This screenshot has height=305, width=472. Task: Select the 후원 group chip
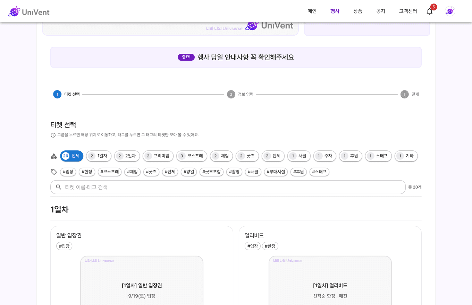351,156
